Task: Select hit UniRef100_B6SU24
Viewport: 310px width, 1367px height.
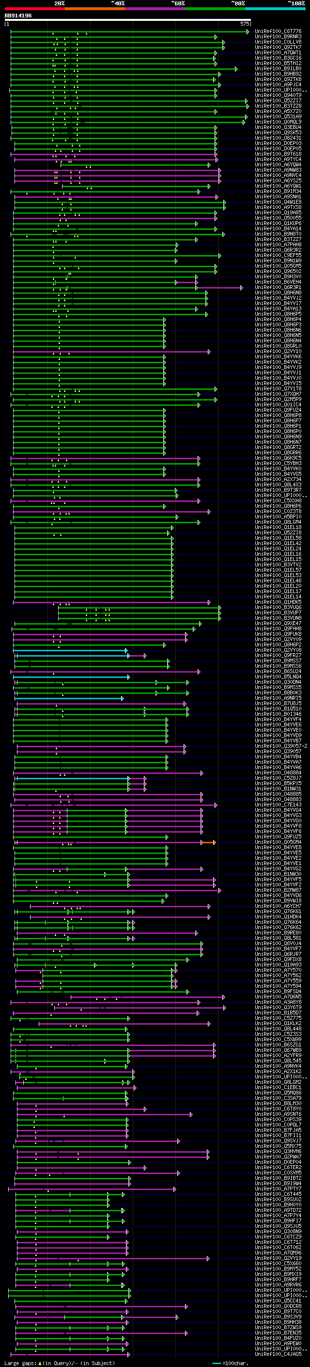Action: [278, 672]
